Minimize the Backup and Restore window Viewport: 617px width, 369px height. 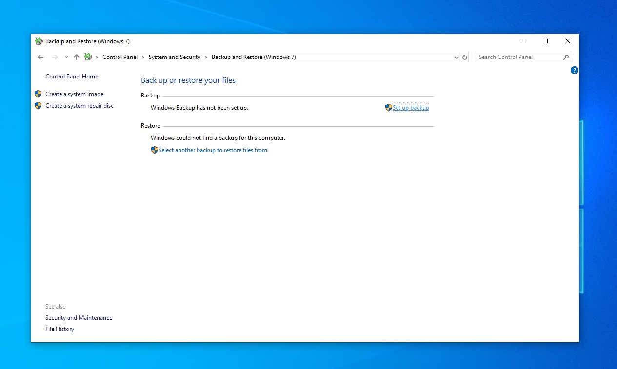(x=523, y=41)
